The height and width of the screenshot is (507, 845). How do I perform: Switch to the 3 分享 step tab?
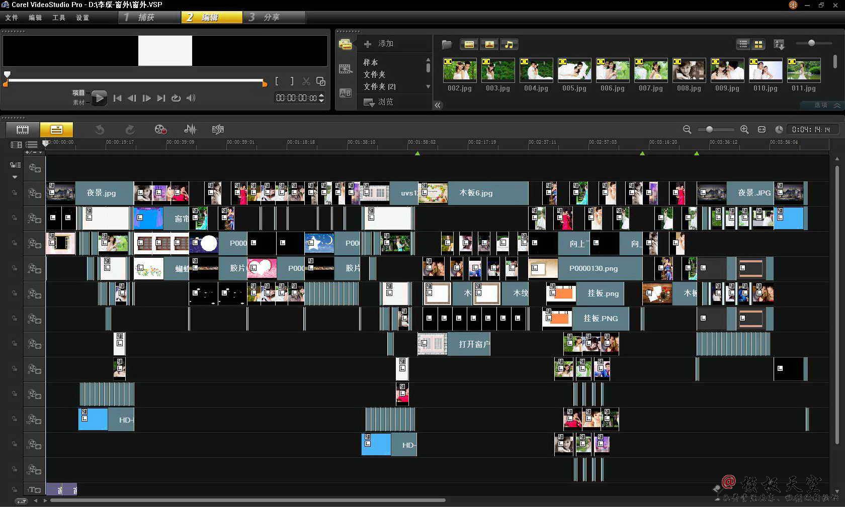274,18
